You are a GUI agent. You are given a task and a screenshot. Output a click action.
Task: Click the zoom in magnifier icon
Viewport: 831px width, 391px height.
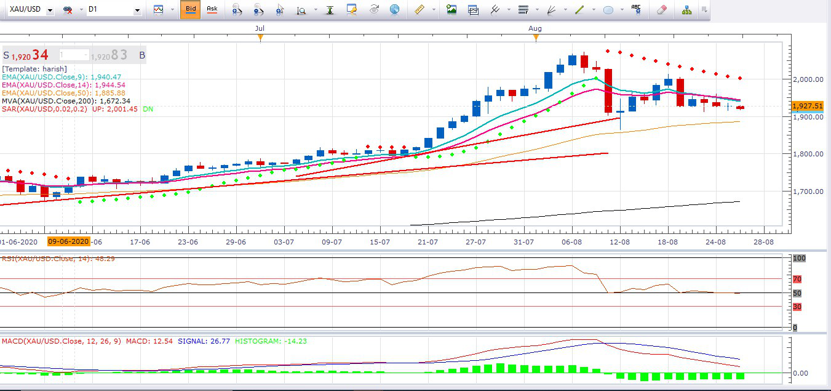tap(237, 10)
